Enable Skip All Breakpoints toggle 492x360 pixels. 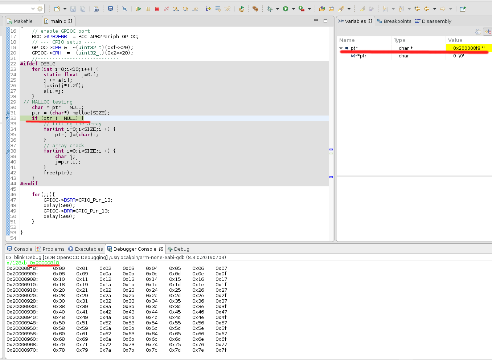[125, 9]
